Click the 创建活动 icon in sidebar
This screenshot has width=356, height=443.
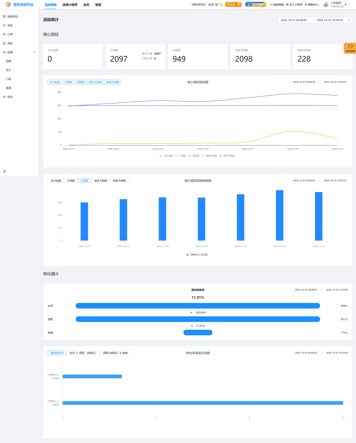pyautogui.click(x=4, y=16)
